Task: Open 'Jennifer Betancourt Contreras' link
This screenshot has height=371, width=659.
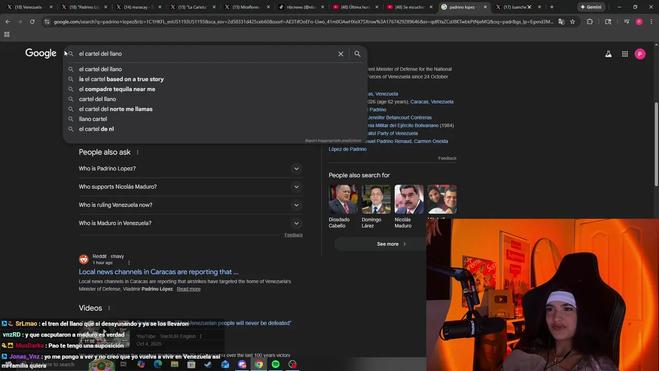Action: point(400,117)
